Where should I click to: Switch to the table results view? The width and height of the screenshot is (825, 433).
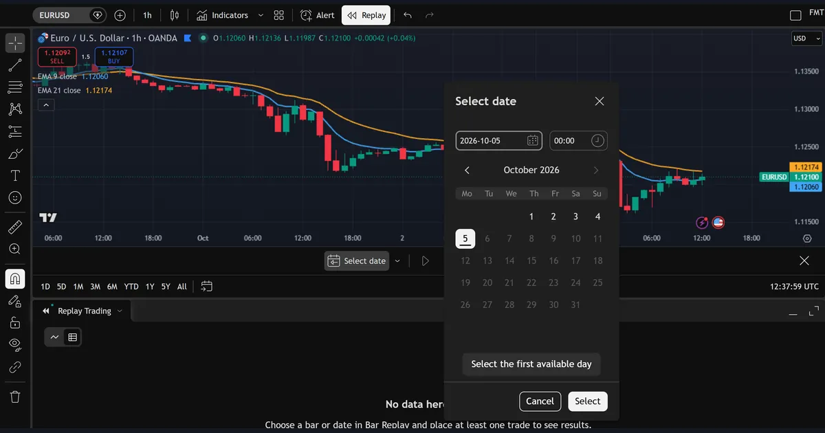tap(72, 337)
